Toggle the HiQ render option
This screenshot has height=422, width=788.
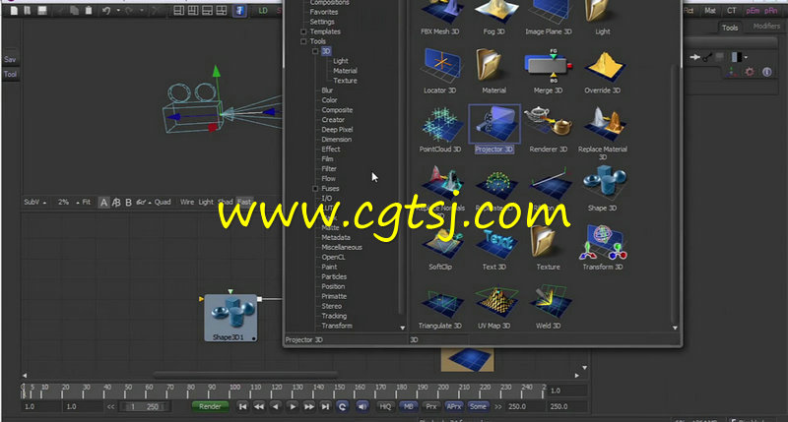(x=385, y=406)
